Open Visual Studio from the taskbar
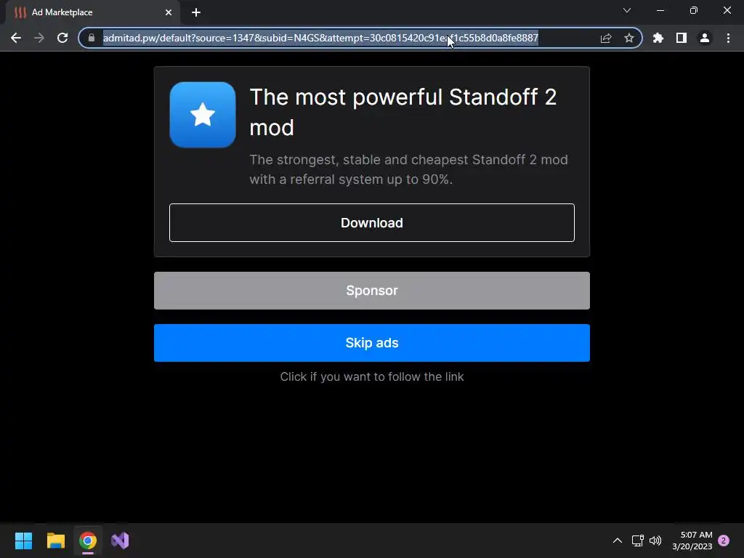The width and height of the screenshot is (744, 558). (120, 541)
